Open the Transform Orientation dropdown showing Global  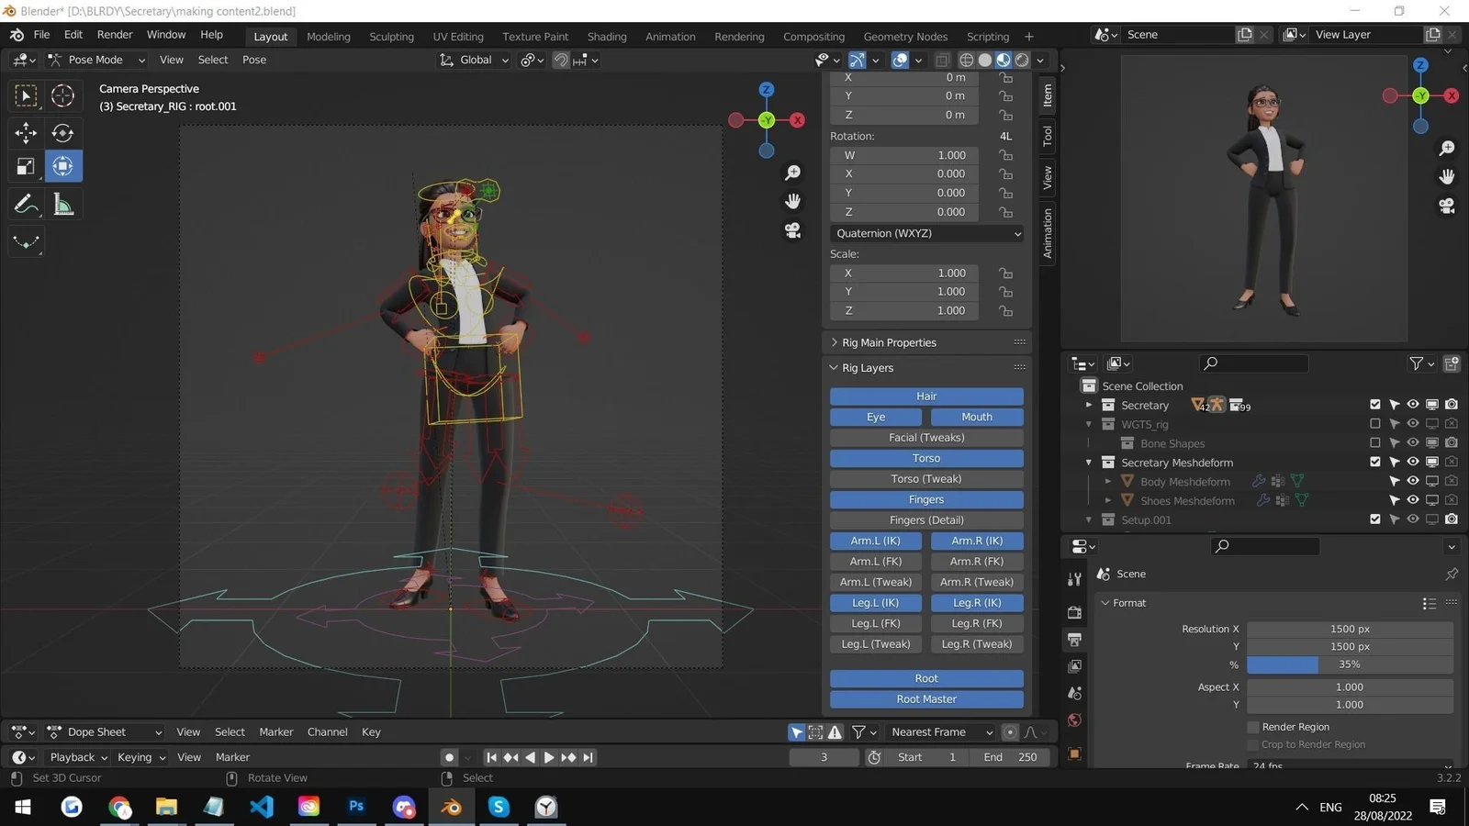[x=474, y=60]
